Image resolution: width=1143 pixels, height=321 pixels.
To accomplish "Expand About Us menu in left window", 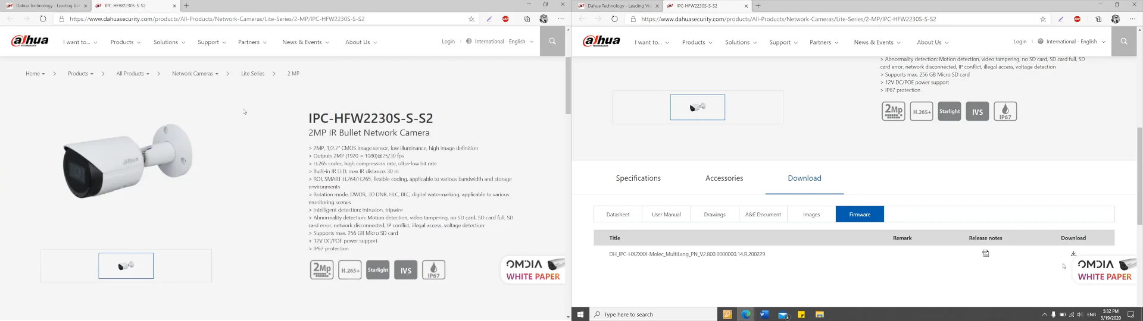I will (x=361, y=42).
